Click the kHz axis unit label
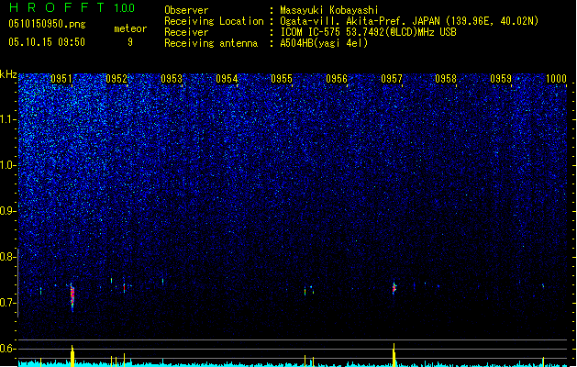The width and height of the screenshot is (577, 367). point(8,74)
